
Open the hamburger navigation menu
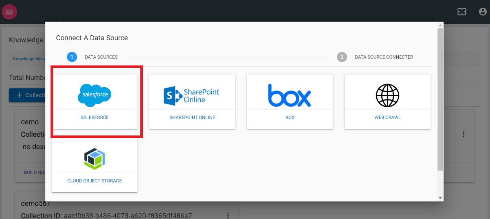point(9,12)
